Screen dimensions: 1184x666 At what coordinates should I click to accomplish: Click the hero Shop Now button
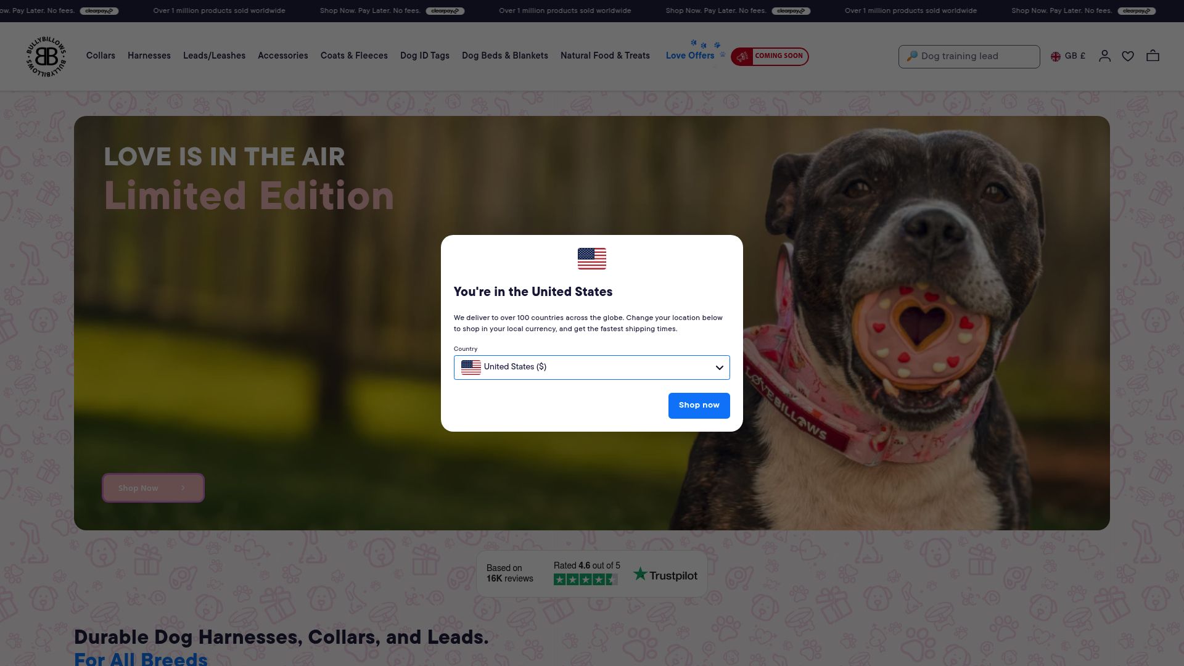point(153,488)
